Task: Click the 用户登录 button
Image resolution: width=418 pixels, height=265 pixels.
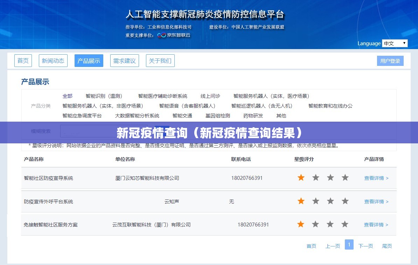Action: [390, 61]
